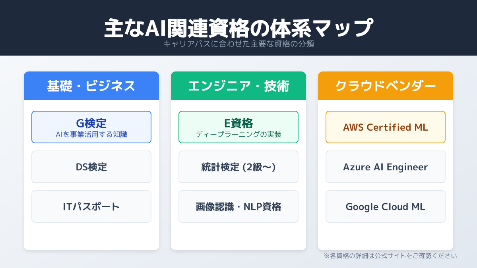Click the 公式サイト footnote at the bottom
The height and width of the screenshot is (268, 477).
coord(390,256)
